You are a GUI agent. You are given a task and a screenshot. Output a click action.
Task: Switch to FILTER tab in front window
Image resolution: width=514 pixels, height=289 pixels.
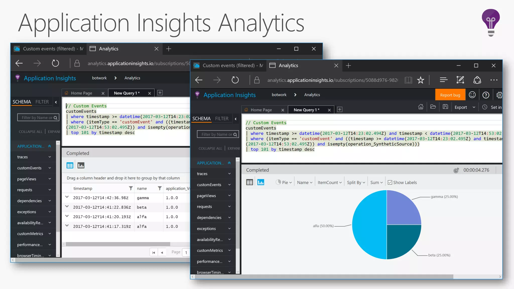click(x=222, y=119)
